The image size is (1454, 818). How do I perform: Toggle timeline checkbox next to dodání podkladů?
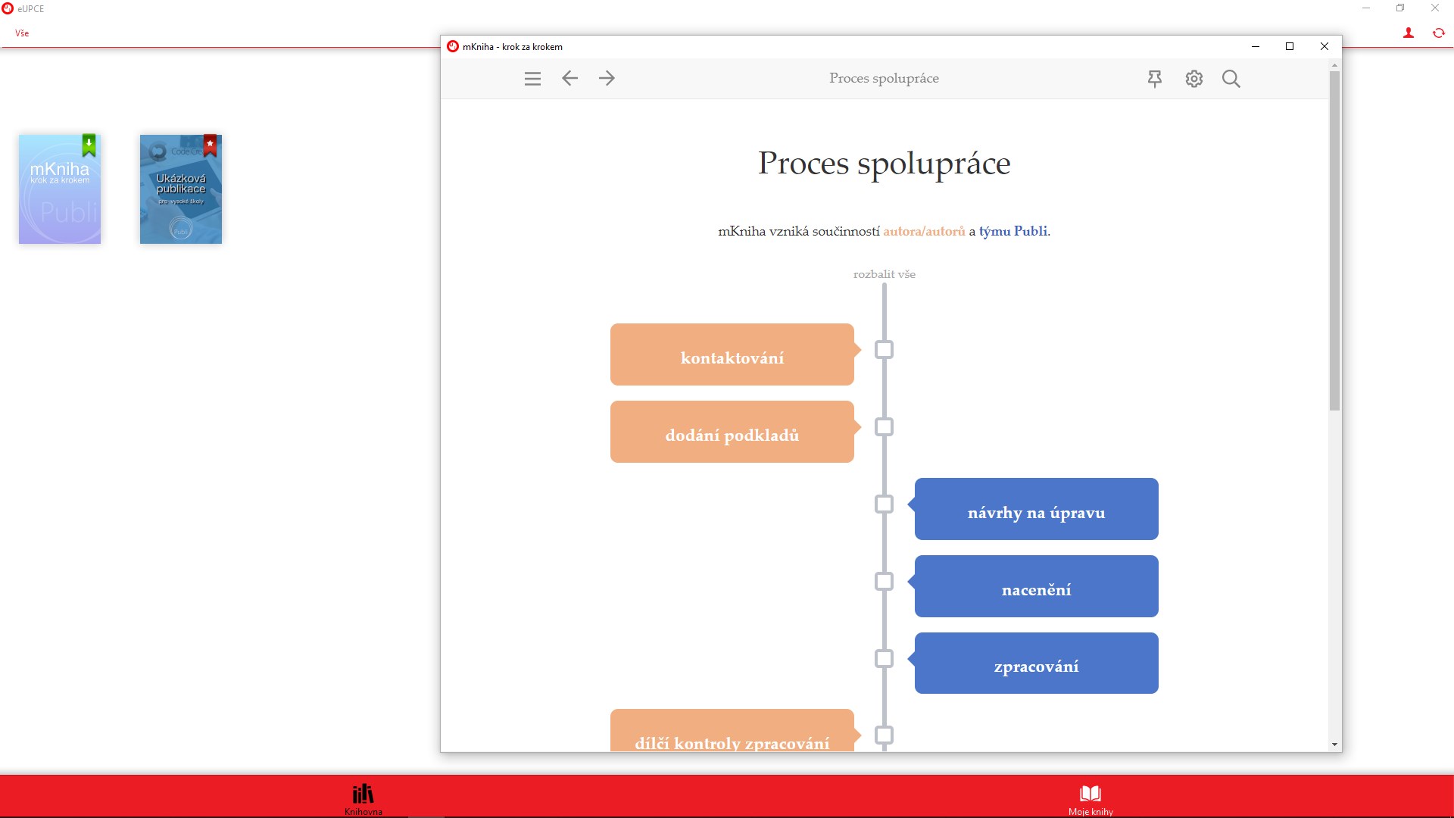[x=884, y=427]
